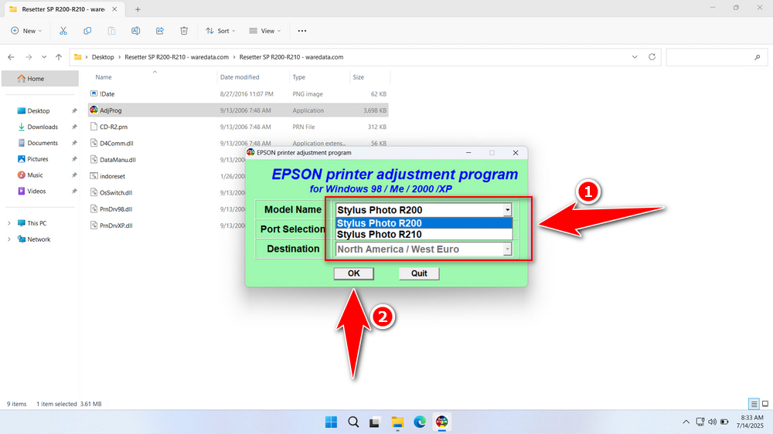The image size is (773, 434).
Task: Click the Cut scissors icon in toolbar
Action: coord(63,31)
